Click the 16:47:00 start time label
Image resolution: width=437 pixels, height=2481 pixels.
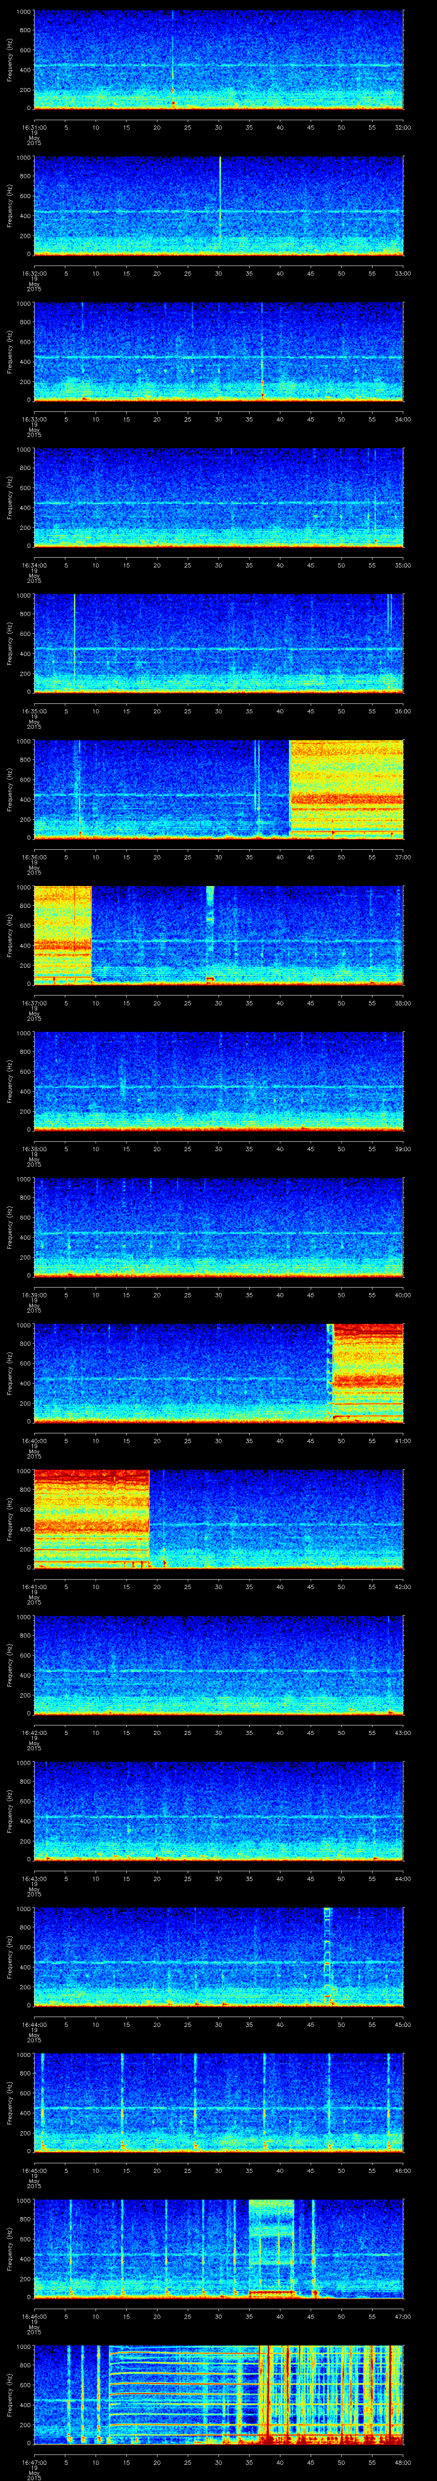tap(35, 2463)
